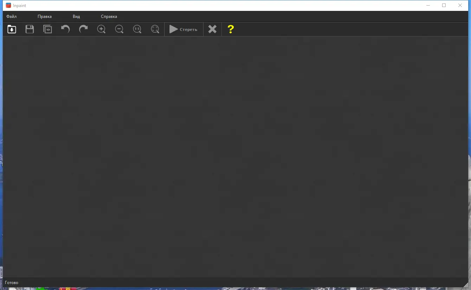Open an image file via toolbar icon
This screenshot has width=471, height=290.
tap(12, 29)
